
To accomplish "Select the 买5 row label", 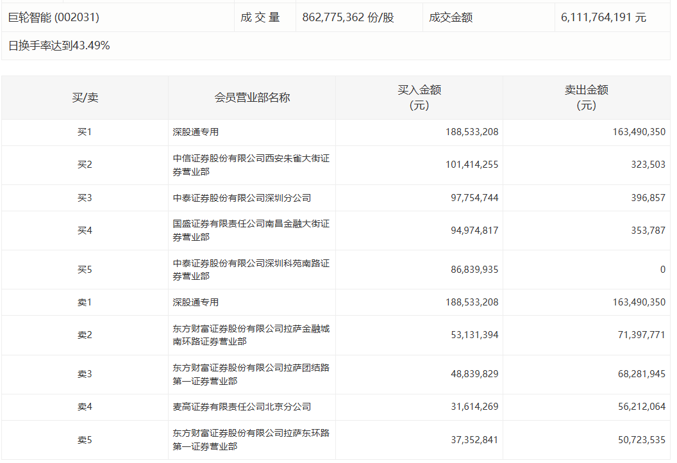I will click(85, 270).
